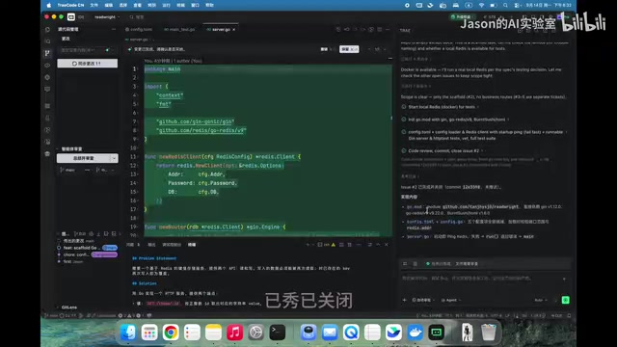
Task: Switch to the main_test.go tab
Action: point(179,30)
